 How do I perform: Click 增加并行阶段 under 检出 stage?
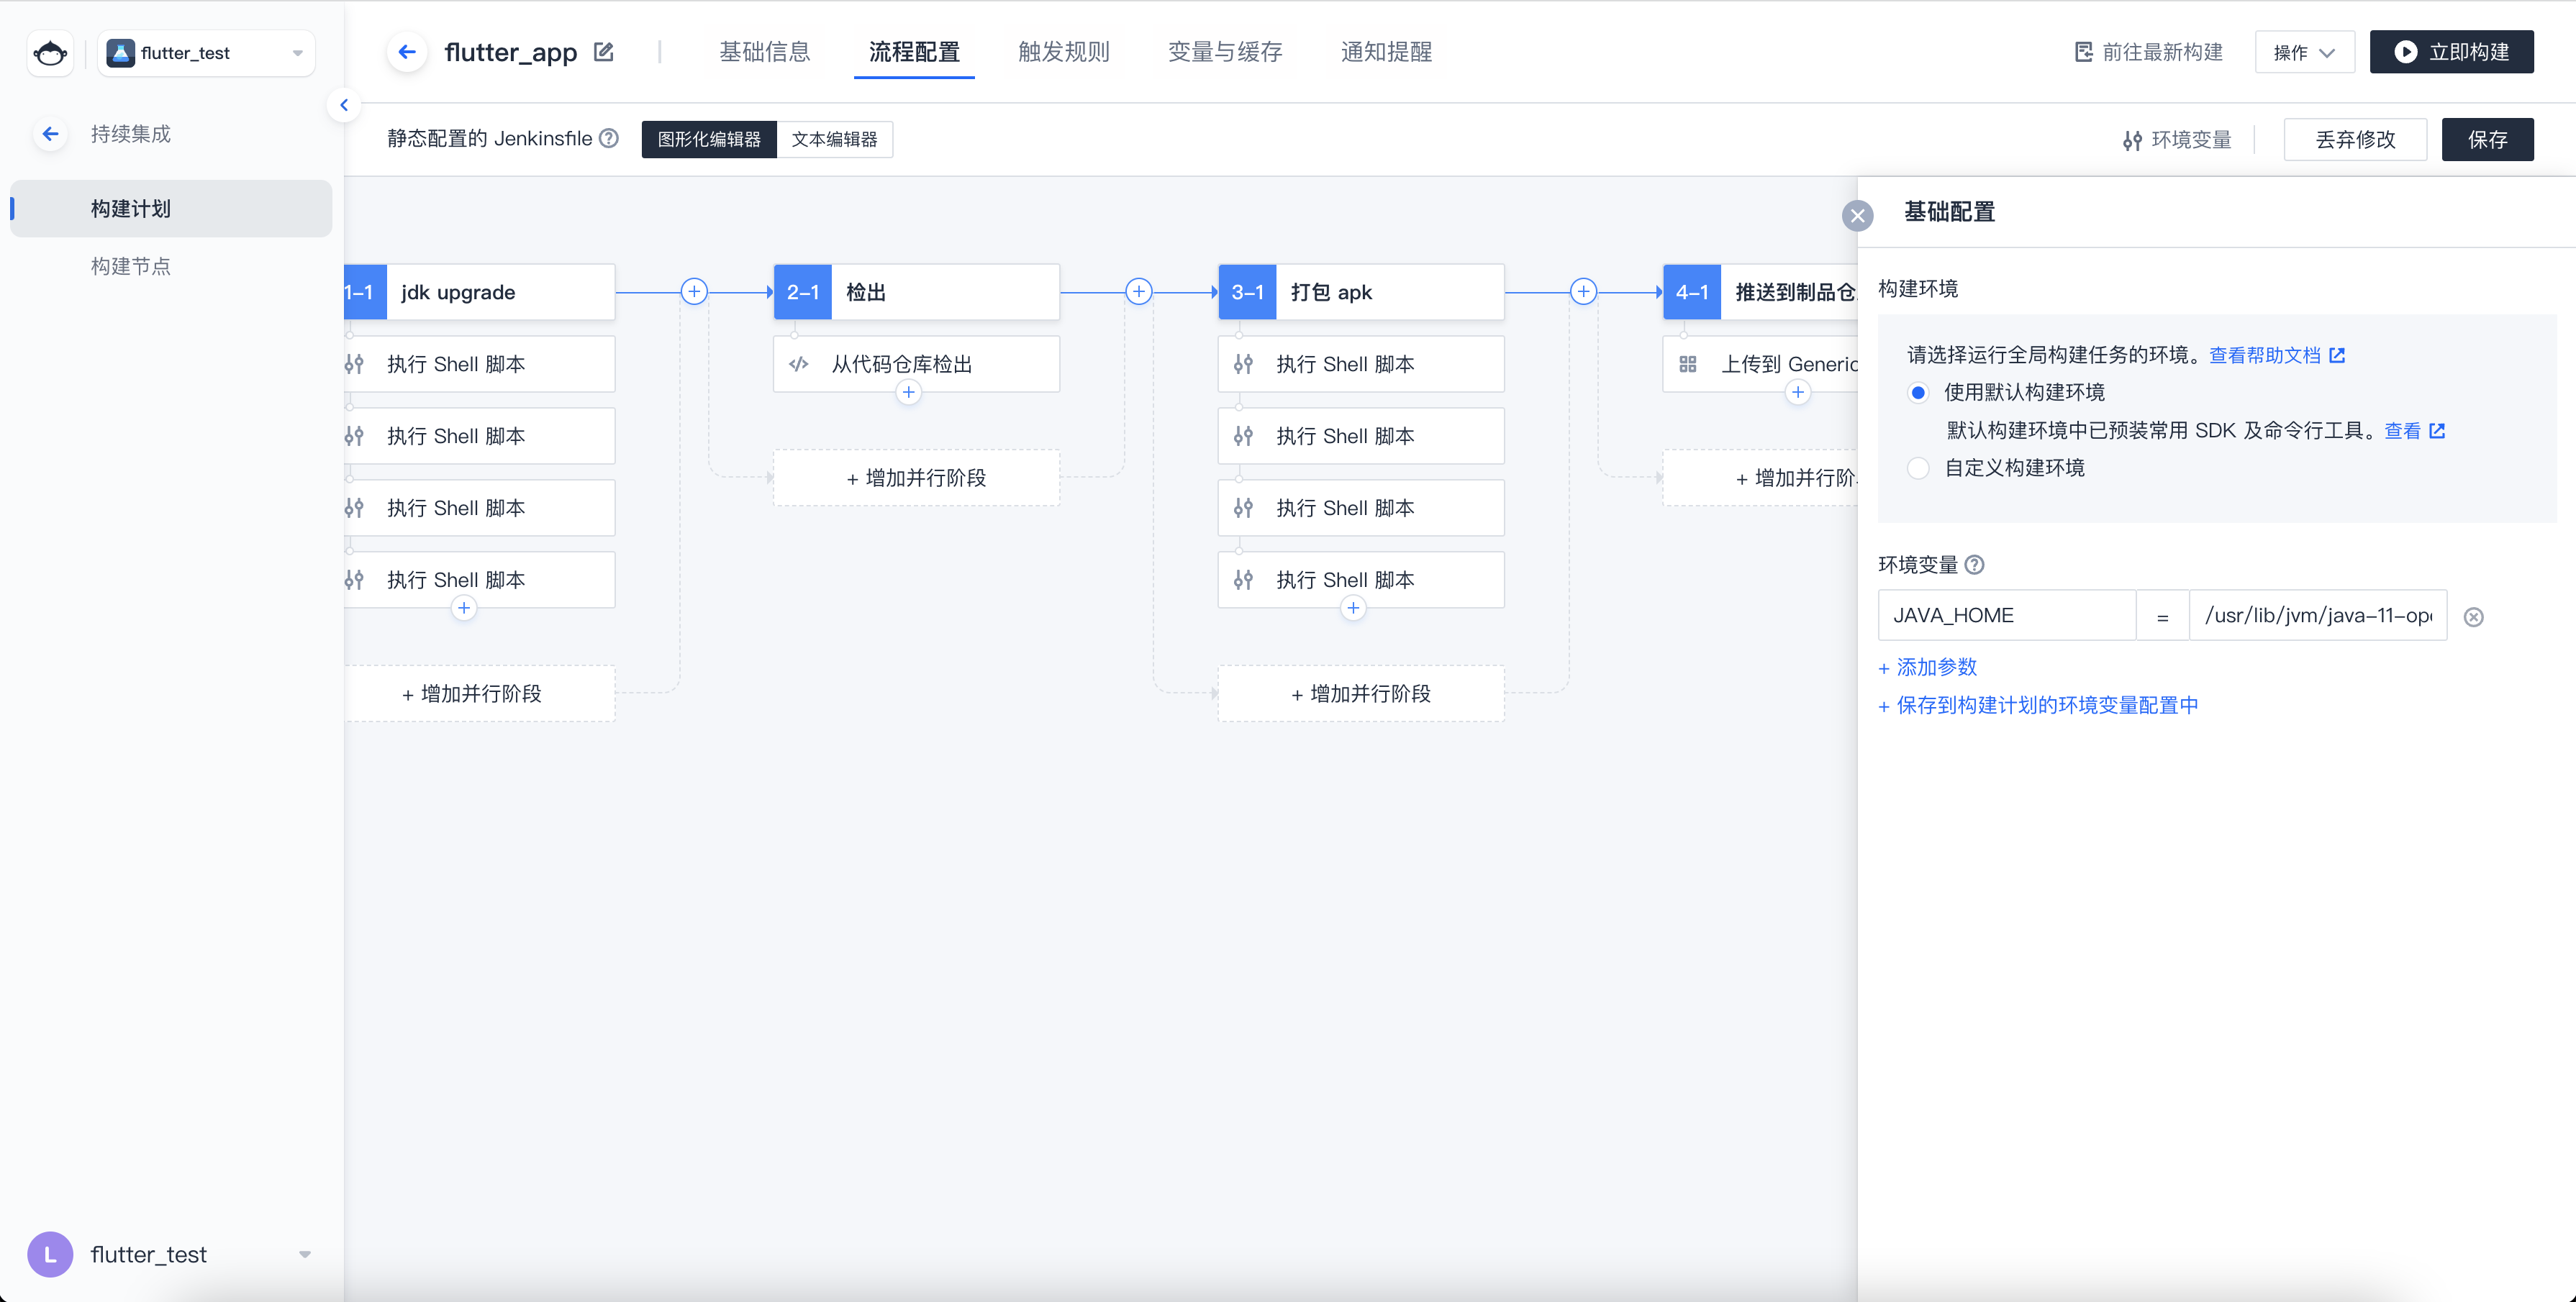[x=916, y=478]
